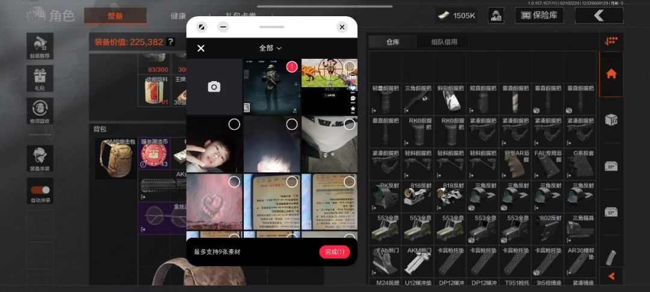The width and height of the screenshot is (650, 292).
Task: Open the 装备涂装 equipment skin icon
Action: 40,159
